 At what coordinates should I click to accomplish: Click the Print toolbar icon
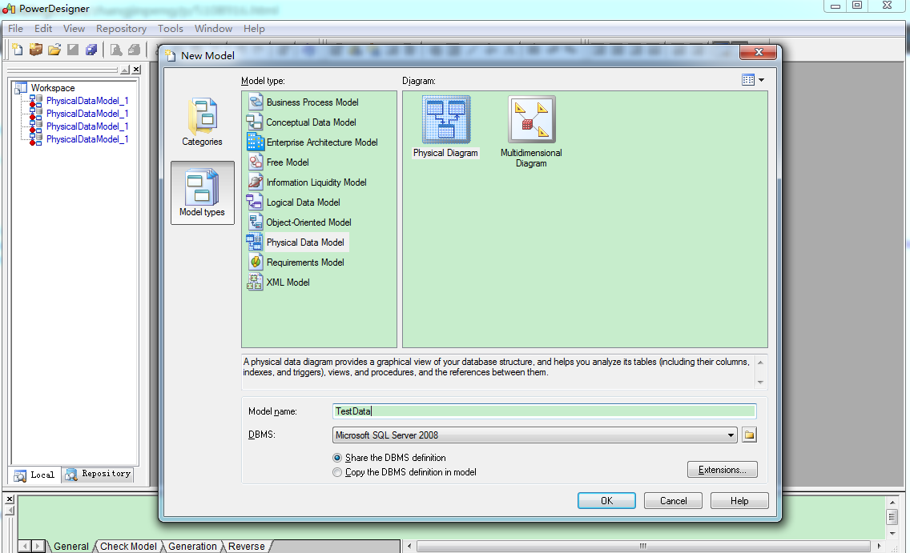click(x=135, y=50)
